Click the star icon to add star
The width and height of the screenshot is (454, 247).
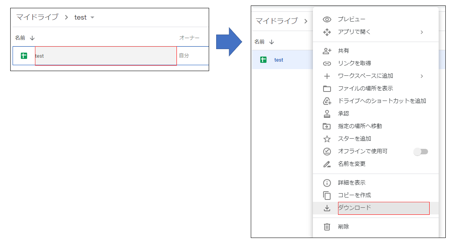(x=327, y=139)
